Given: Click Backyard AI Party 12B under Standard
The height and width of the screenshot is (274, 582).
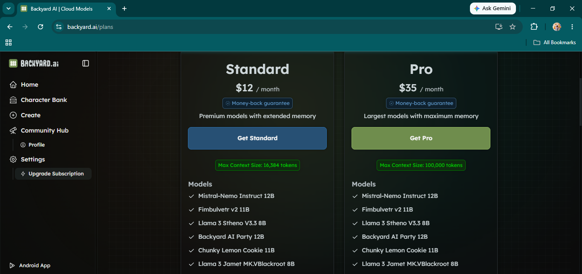Looking at the screenshot, I should click(x=231, y=237).
